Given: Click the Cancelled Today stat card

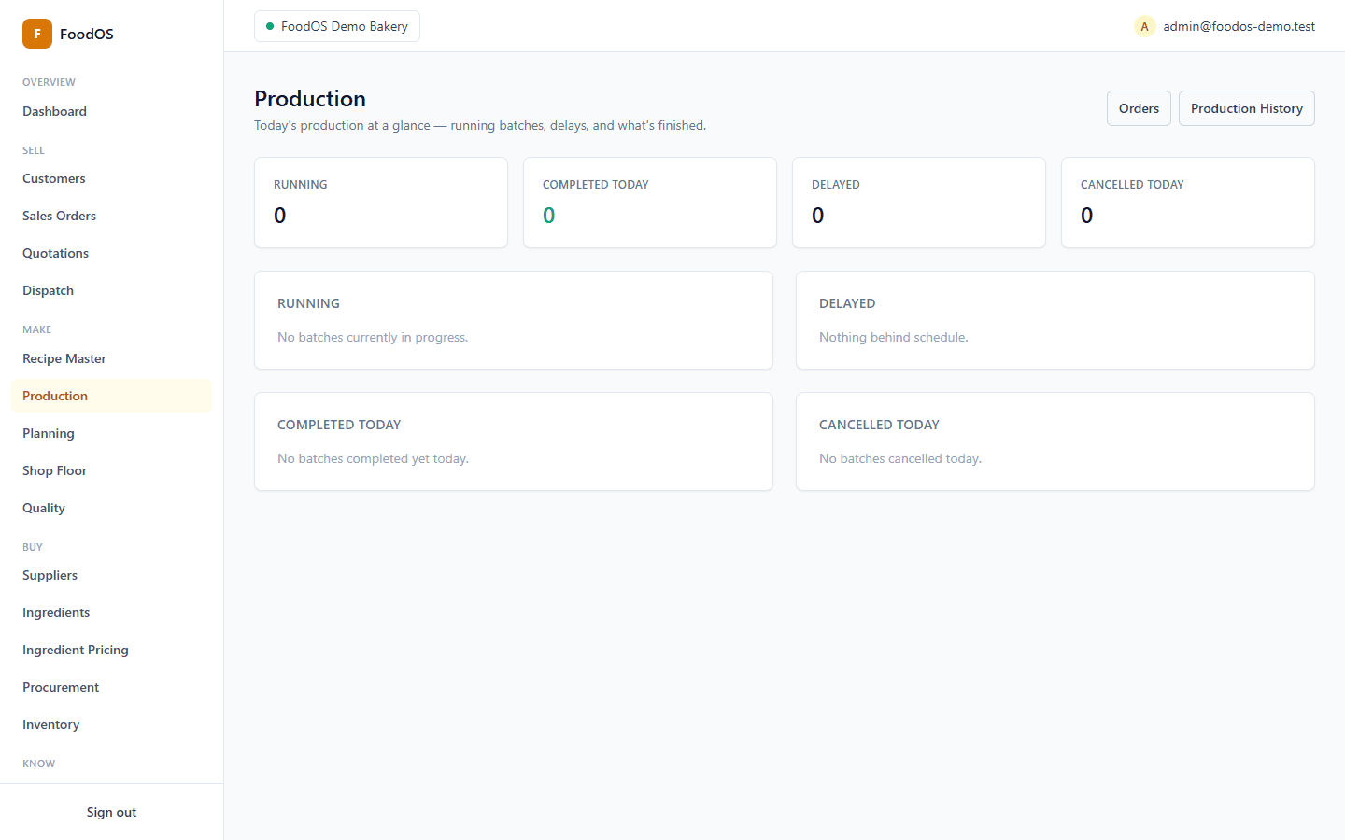Looking at the screenshot, I should [x=1188, y=203].
